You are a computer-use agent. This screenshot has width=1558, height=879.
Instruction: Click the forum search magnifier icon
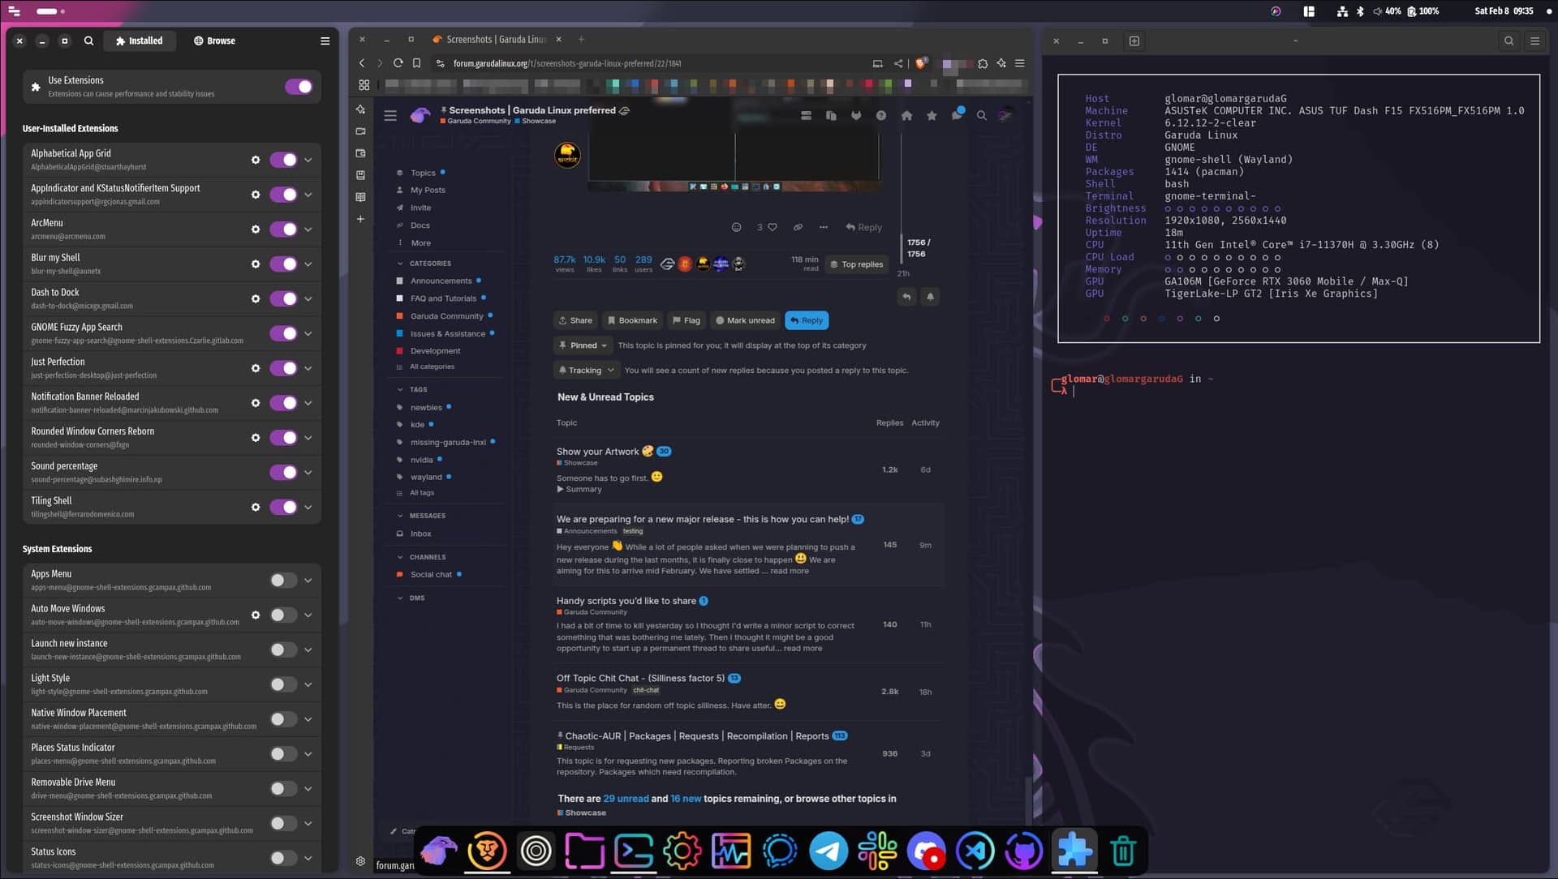(981, 115)
